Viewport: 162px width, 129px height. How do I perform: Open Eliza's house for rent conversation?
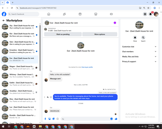pyautogui.click(x=19, y=100)
